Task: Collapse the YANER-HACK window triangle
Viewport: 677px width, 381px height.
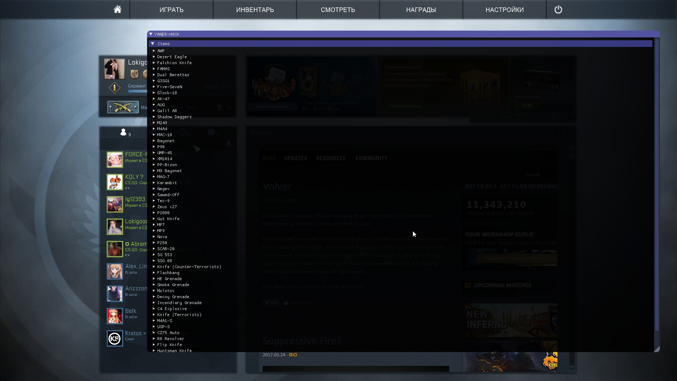Action: point(151,34)
